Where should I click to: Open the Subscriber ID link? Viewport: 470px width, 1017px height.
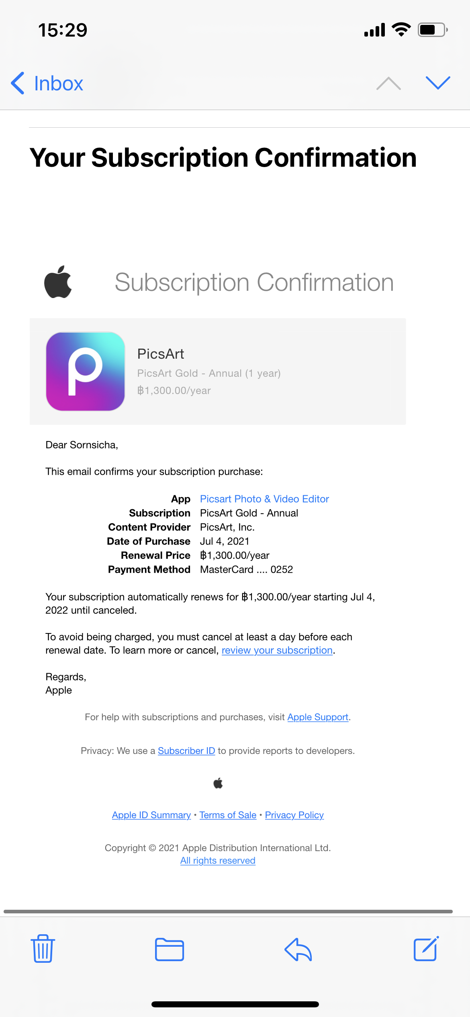(x=186, y=751)
